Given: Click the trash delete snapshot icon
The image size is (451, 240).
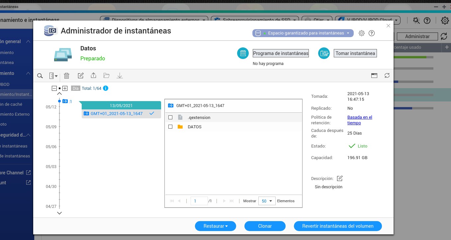Looking at the screenshot, I should coord(66,76).
